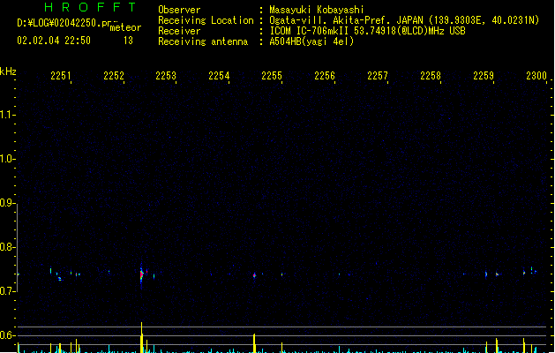Screen dimensions: 555x353
Task: Click the 2259 time marker
Action: pyautogui.click(x=484, y=76)
